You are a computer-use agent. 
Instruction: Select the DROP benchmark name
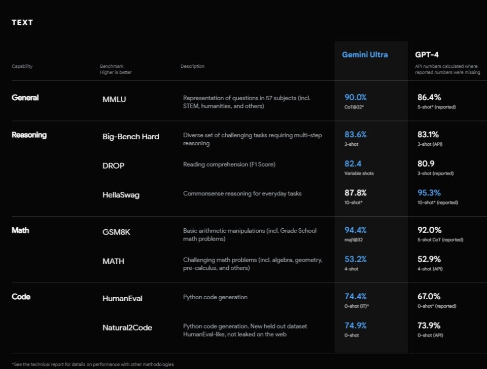point(113,166)
